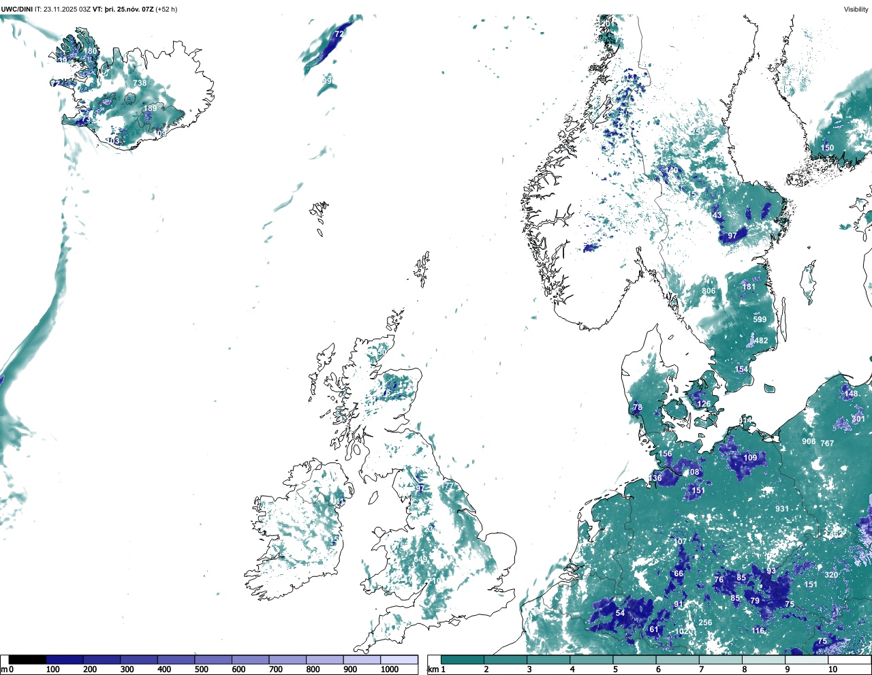This screenshot has height=675, width=872.
Task: Click the '126' value over Zealand
Action: [704, 404]
